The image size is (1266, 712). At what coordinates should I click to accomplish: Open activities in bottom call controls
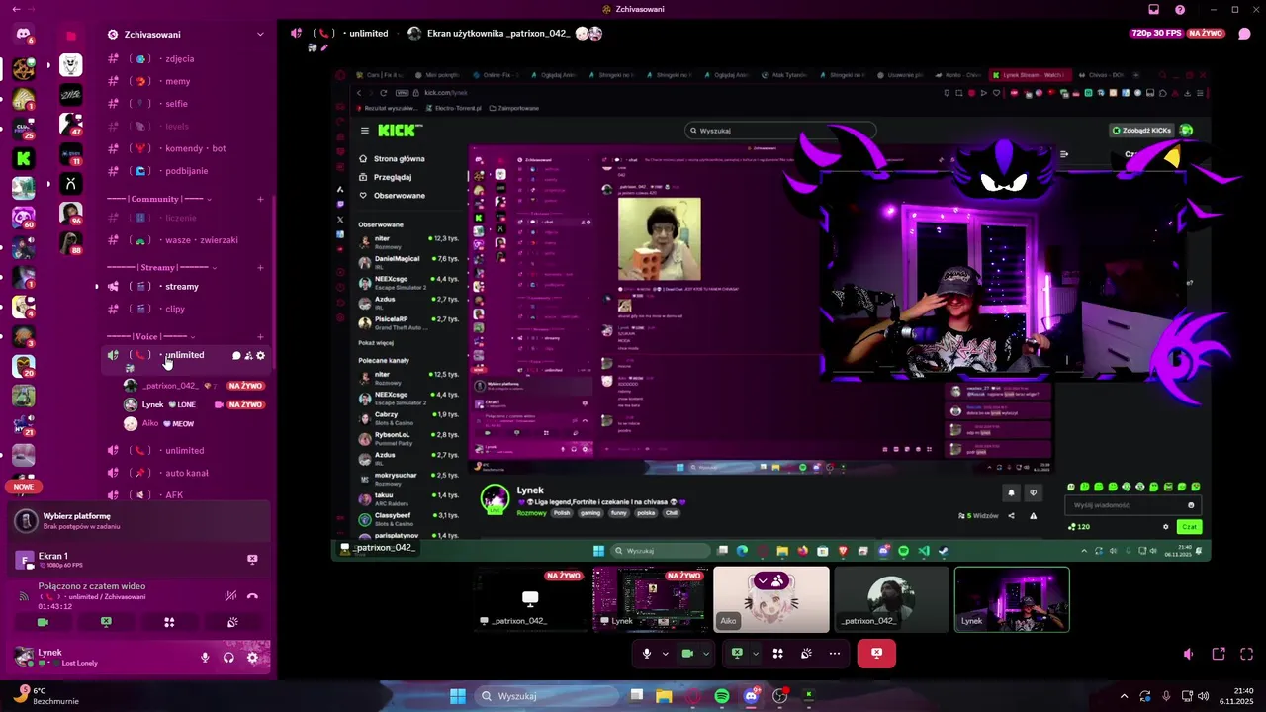[x=778, y=654]
